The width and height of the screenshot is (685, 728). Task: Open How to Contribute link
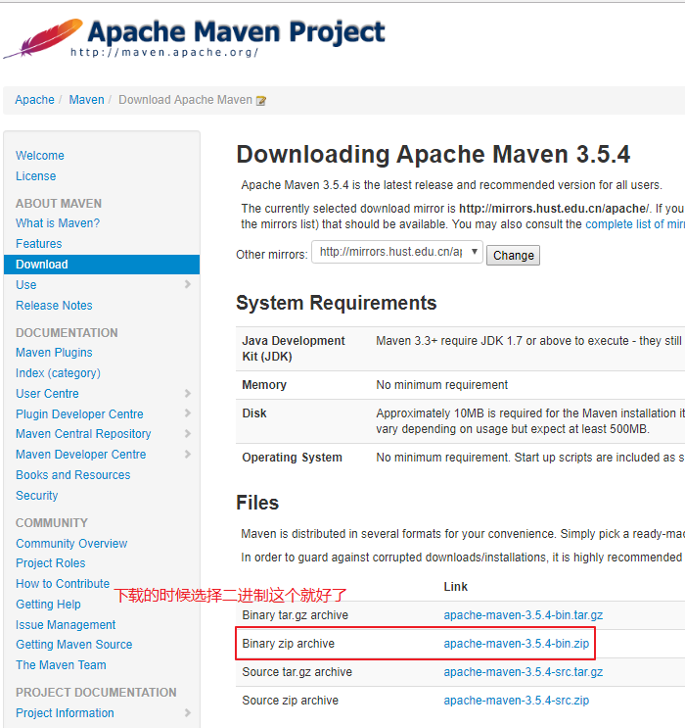(x=63, y=584)
